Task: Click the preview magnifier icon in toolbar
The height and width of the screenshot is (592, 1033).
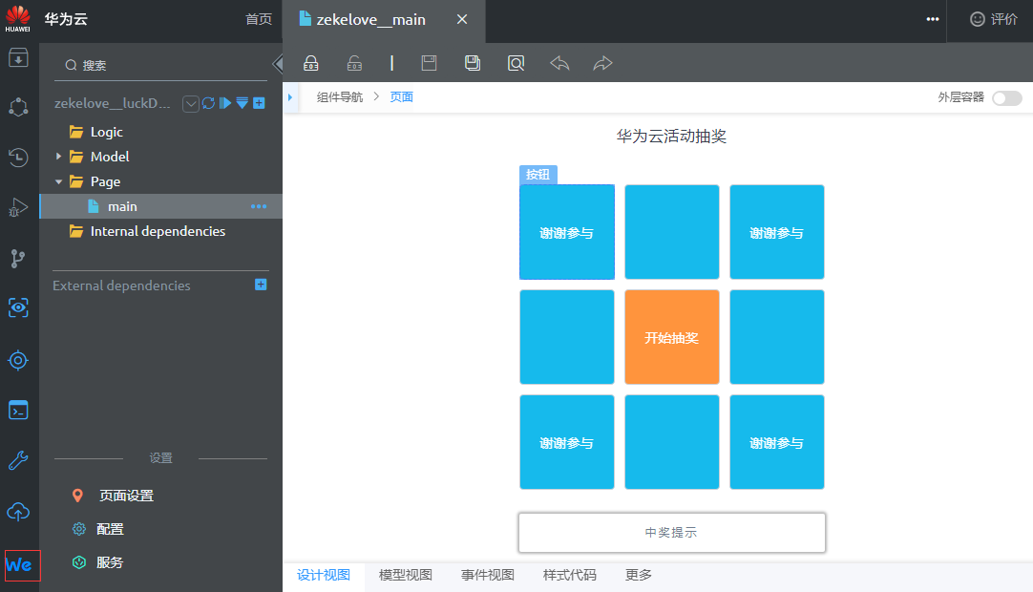Action: (x=516, y=63)
